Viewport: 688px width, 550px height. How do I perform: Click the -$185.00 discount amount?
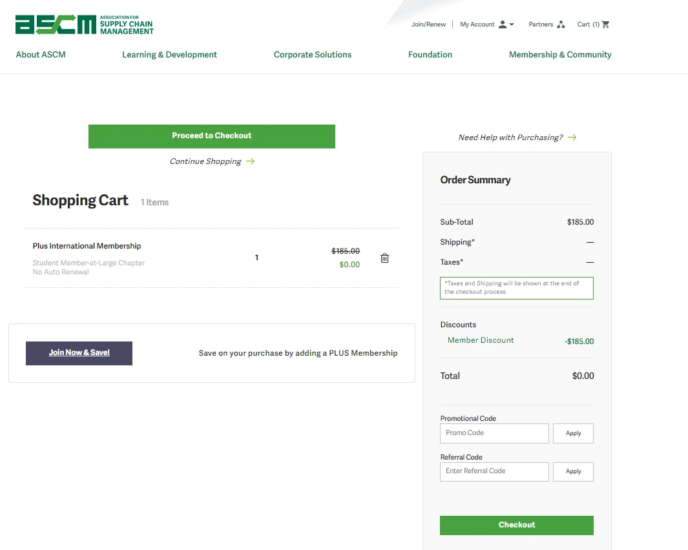point(579,341)
